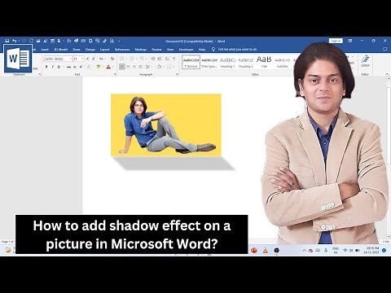Click the Clear All Formatting icon

pos(112,59)
